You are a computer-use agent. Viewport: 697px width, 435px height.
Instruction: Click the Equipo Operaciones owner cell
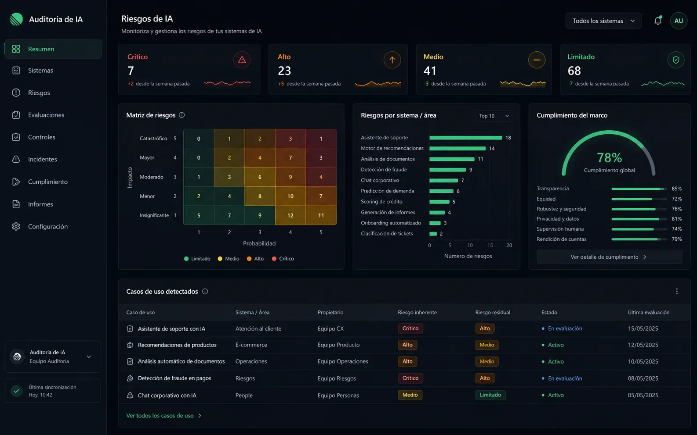343,362
